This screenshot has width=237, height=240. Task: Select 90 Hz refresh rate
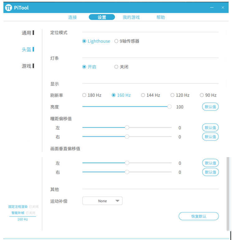(x=208, y=95)
